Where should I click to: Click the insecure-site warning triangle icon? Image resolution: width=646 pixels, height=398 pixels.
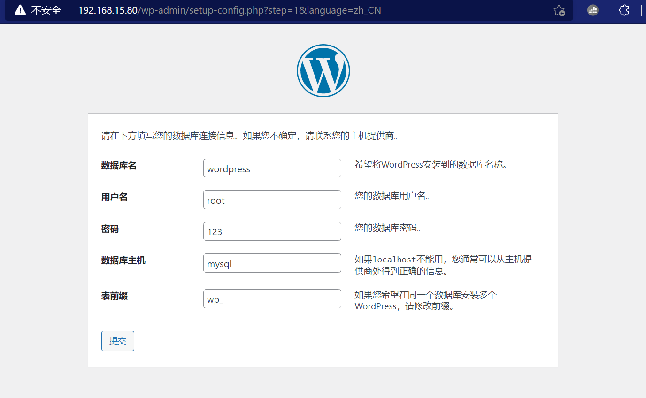pyautogui.click(x=20, y=10)
